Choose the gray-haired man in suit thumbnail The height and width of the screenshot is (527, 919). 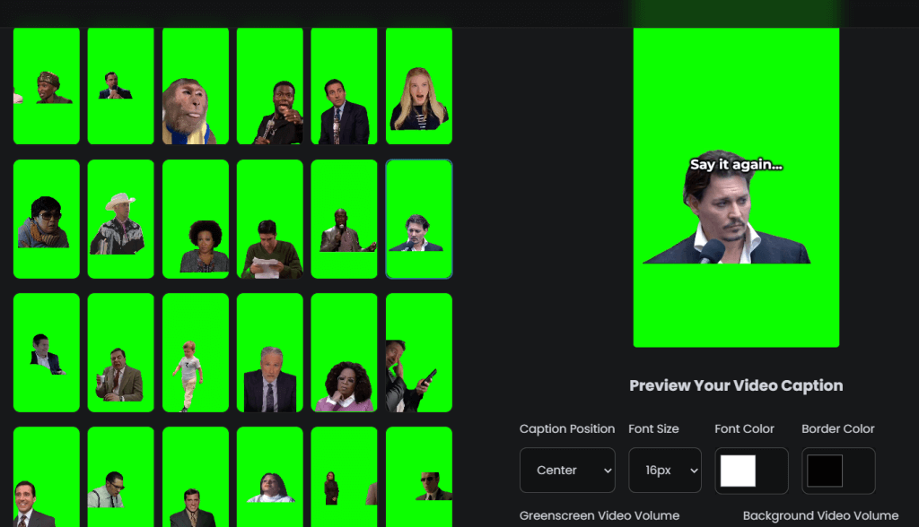270,352
